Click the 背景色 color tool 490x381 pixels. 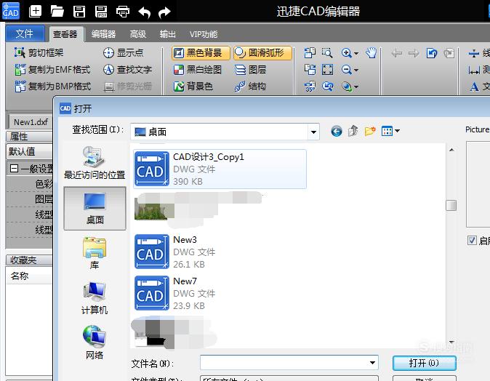point(193,86)
